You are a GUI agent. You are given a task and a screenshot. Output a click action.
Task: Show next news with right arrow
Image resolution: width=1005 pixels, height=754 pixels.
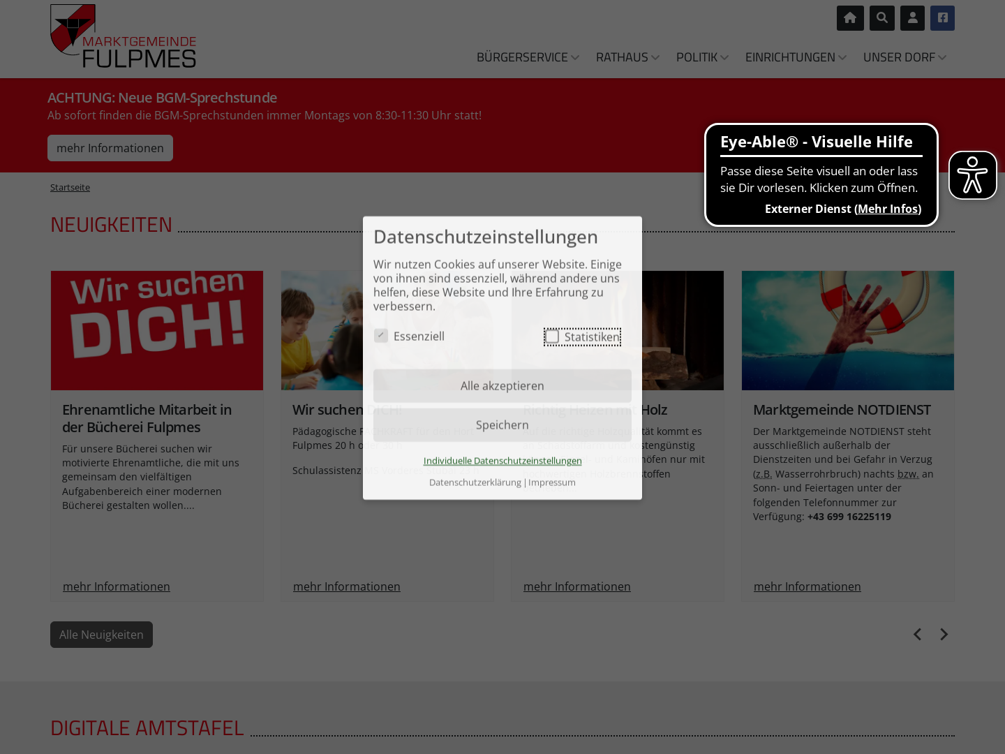(x=944, y=634)
